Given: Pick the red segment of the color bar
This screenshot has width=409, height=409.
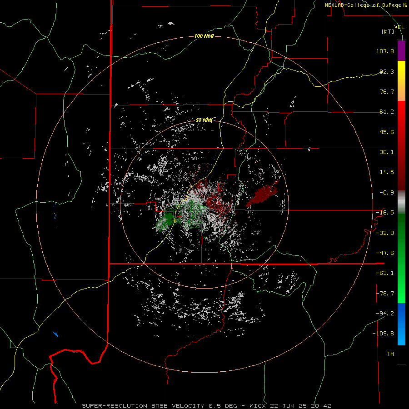Looking at the screenshot, I should [x=401, y=145].
